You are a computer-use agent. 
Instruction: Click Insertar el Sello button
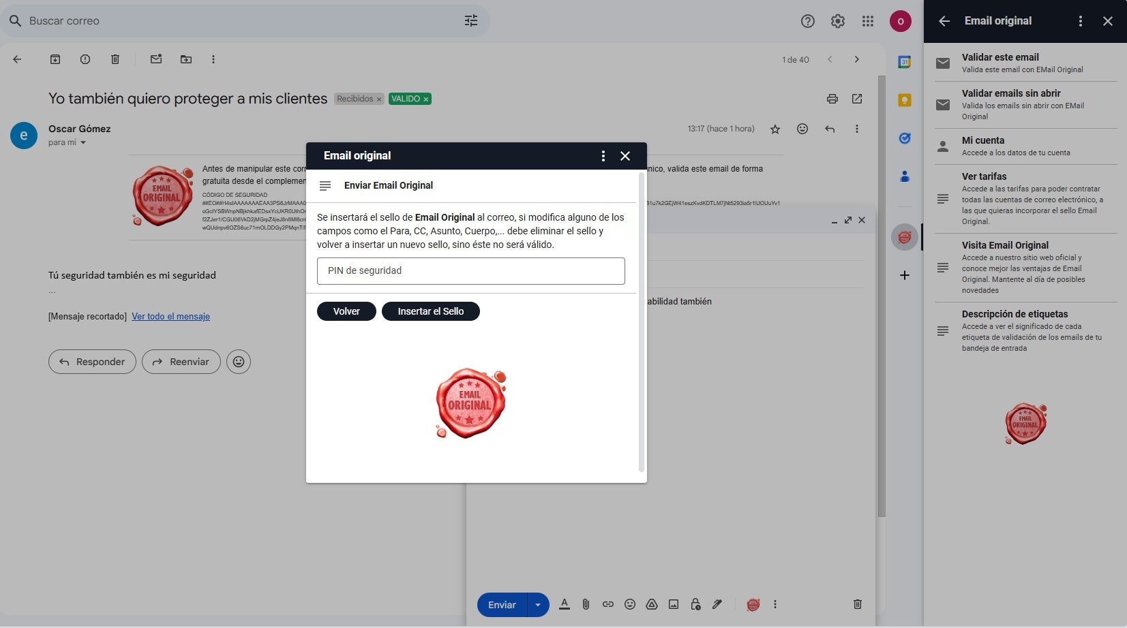pos(431,311)
